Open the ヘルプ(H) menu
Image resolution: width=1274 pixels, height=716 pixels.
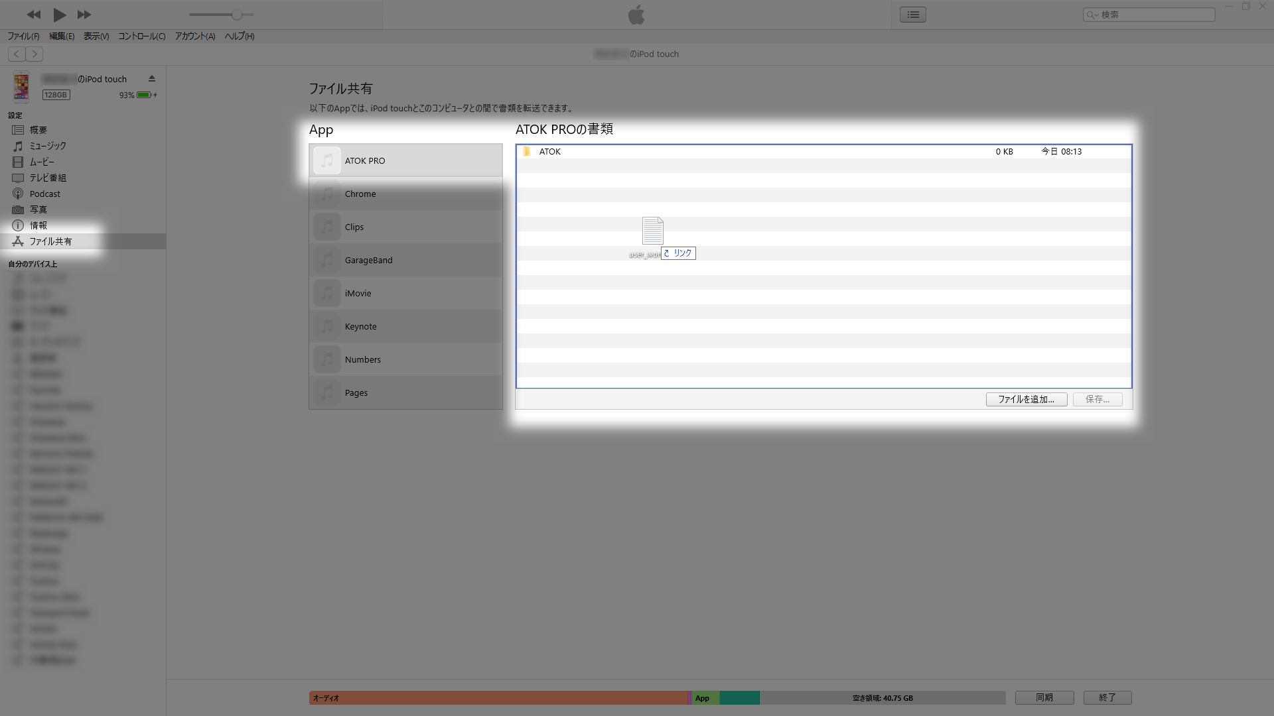(x=240, y=36)
